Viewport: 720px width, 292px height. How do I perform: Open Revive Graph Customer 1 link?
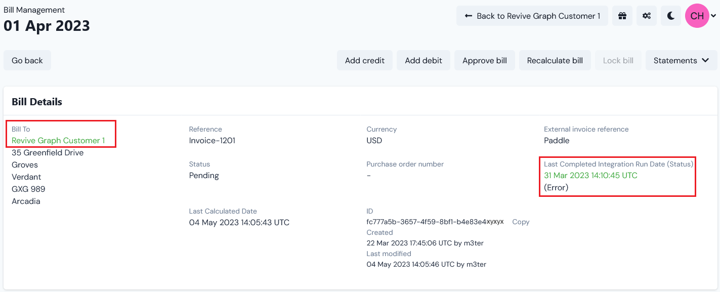click(58, 140)
